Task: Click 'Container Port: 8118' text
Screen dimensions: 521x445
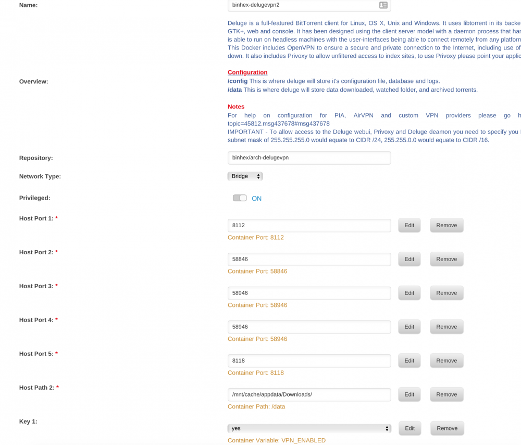Action: point(255,373)
